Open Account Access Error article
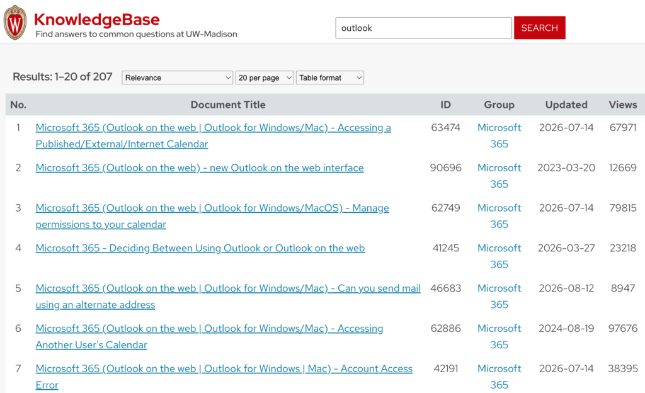 coord(224,377)
